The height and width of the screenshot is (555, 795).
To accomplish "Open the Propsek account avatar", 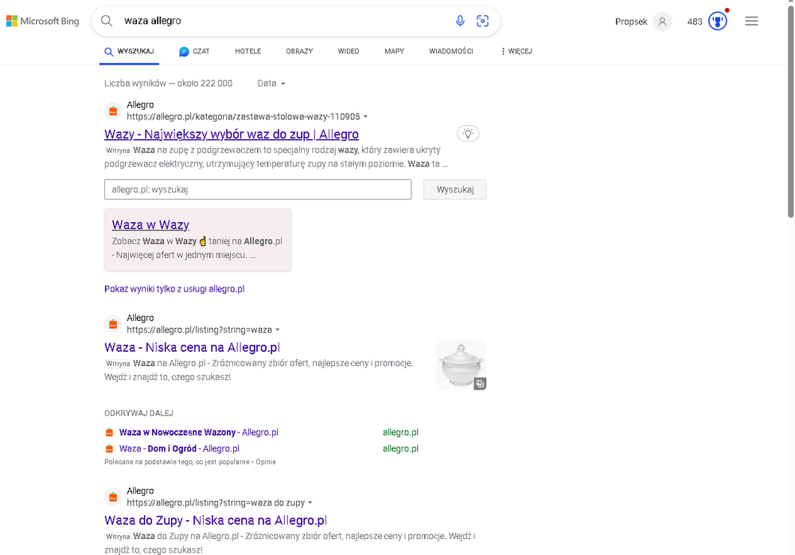I will 662,21.
